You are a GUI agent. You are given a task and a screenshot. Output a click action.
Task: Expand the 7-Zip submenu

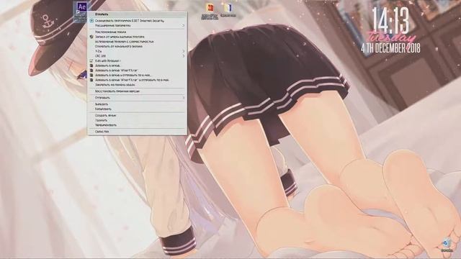point(137,51)
